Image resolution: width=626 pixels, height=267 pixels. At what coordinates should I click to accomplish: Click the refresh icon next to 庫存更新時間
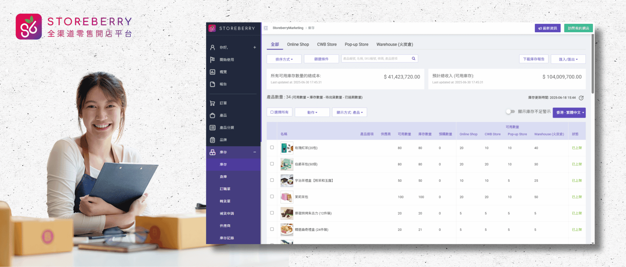[x=581, y=98]
